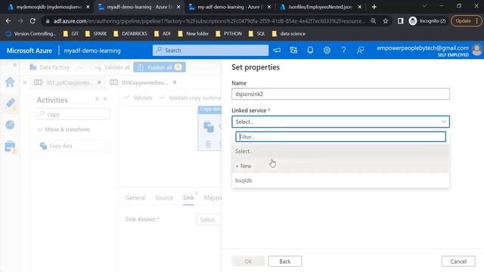The width and height of the screenshot is (484, 272).
Task: Open the switch Data Factory icon
Action: point(293,50)
